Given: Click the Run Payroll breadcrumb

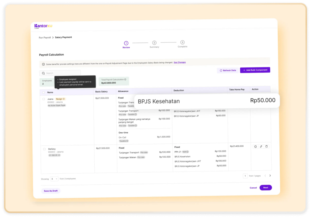Looking at the screenshot, I should [45, 37].
